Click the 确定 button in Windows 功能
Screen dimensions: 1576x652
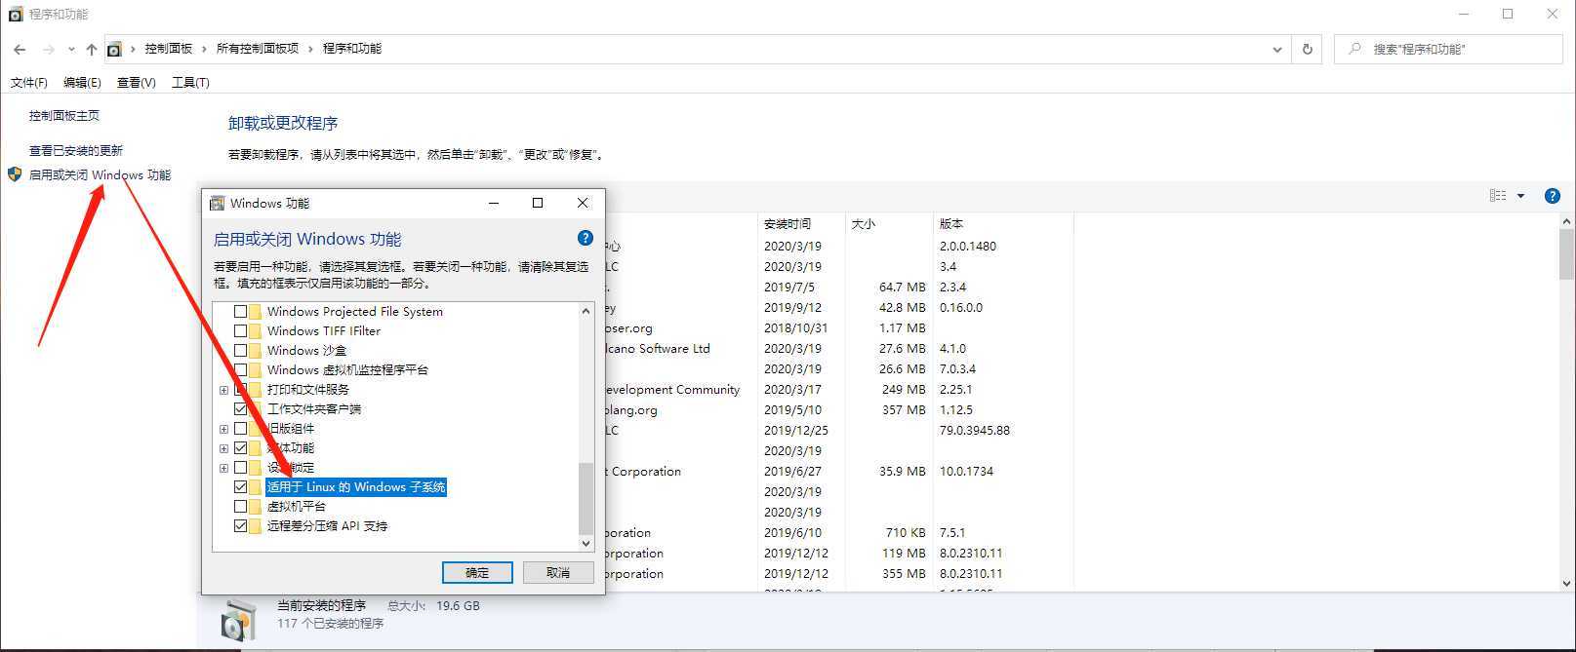(477, 572)
